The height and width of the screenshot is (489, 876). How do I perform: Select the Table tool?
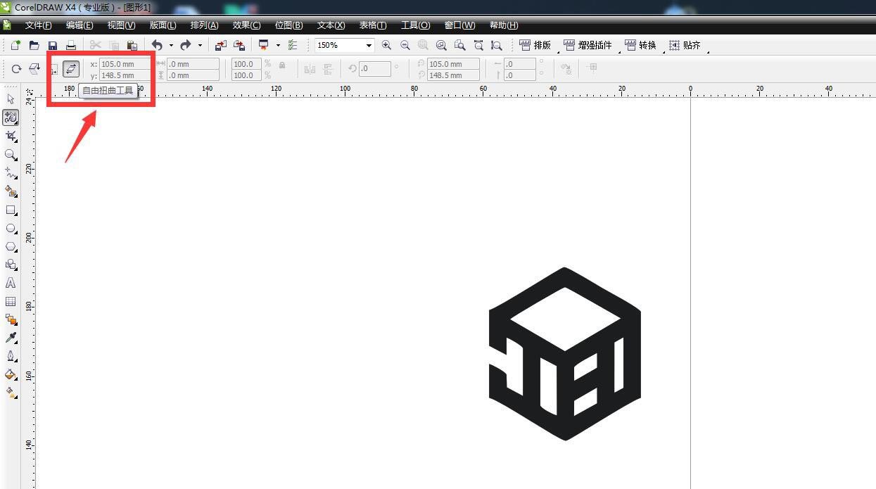coord(11,301)
